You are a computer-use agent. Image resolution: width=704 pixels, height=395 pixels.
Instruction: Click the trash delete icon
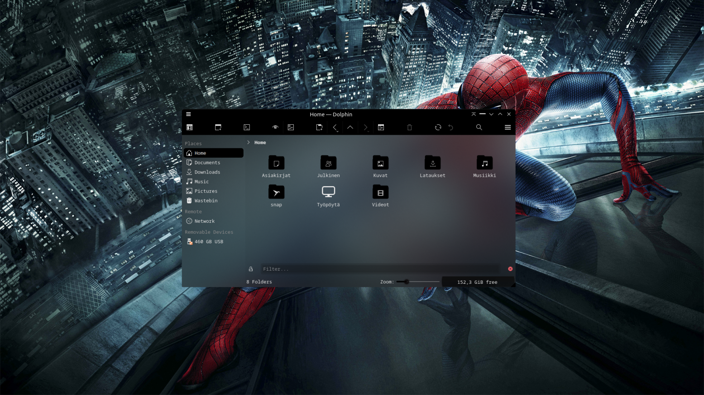(x=409, y=127)
